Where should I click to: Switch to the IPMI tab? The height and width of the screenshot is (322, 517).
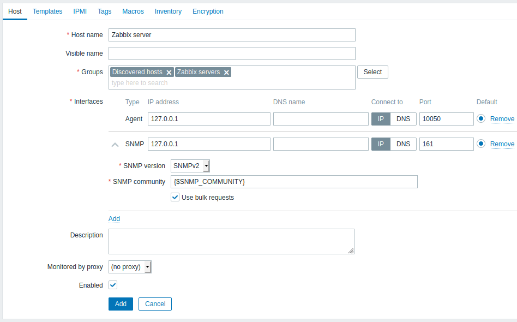point(80,11)
